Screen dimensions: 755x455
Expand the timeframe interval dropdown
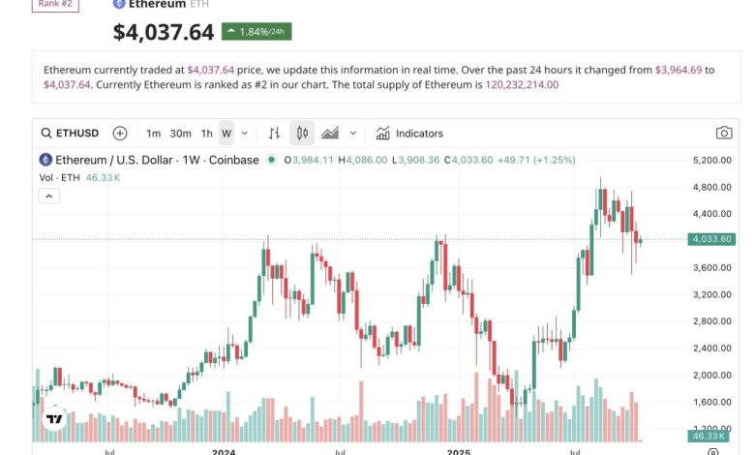(244, 133)
